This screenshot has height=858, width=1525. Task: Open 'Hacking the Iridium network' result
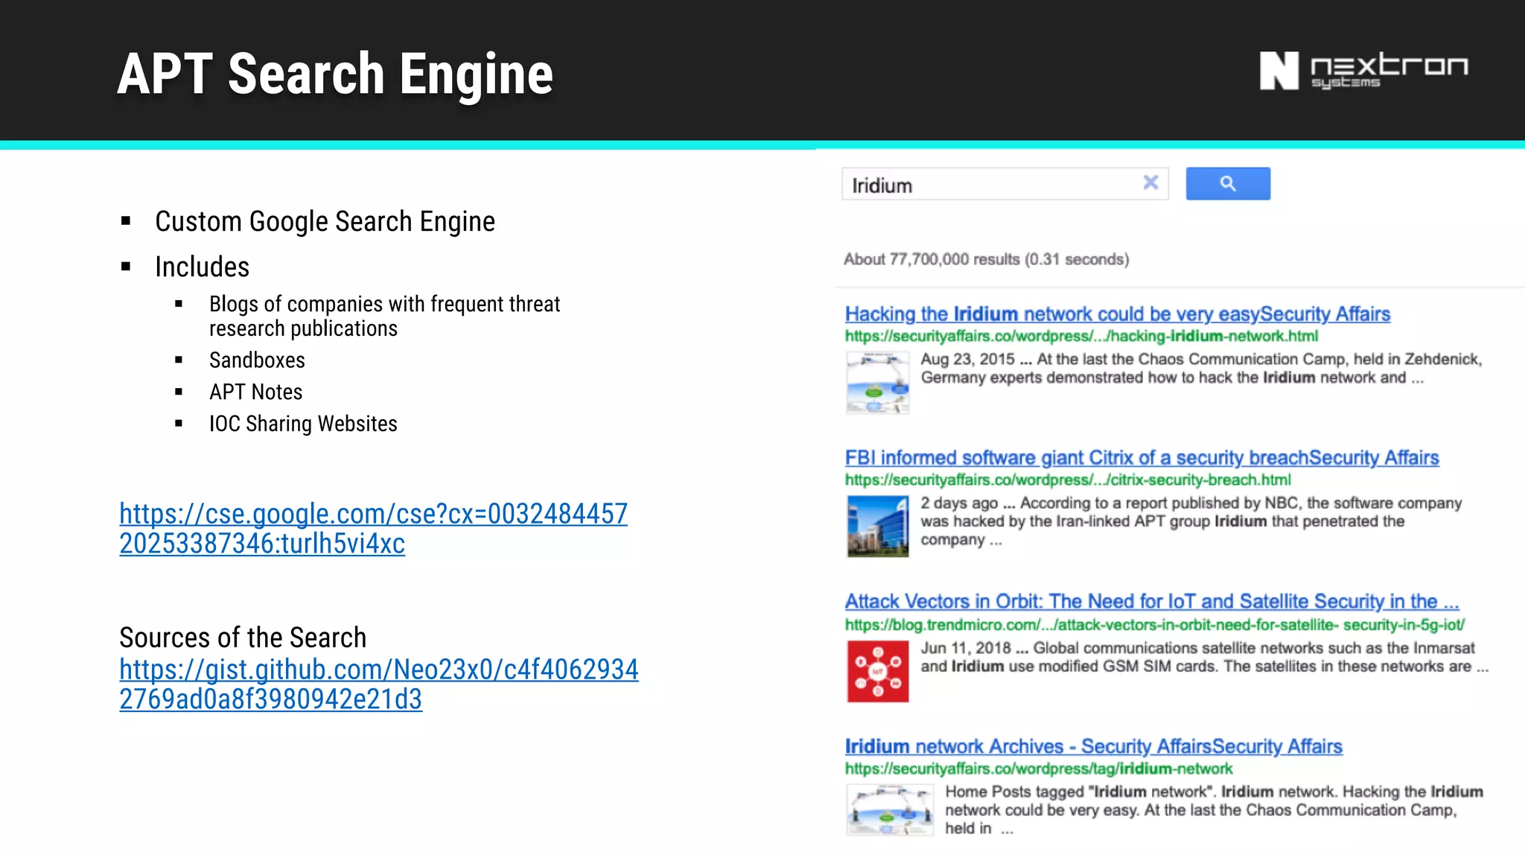[x=1118, y=314]
